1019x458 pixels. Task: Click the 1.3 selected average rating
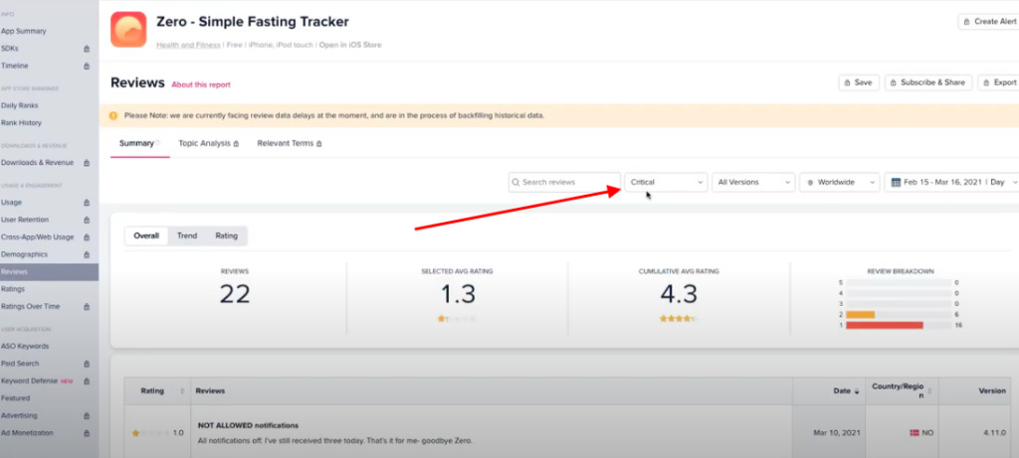tap(458, 294)
